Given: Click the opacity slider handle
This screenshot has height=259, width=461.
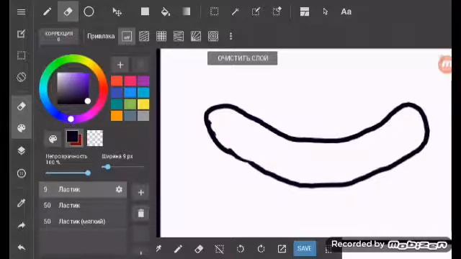Looking at the screenshot, I should point(88,173).
